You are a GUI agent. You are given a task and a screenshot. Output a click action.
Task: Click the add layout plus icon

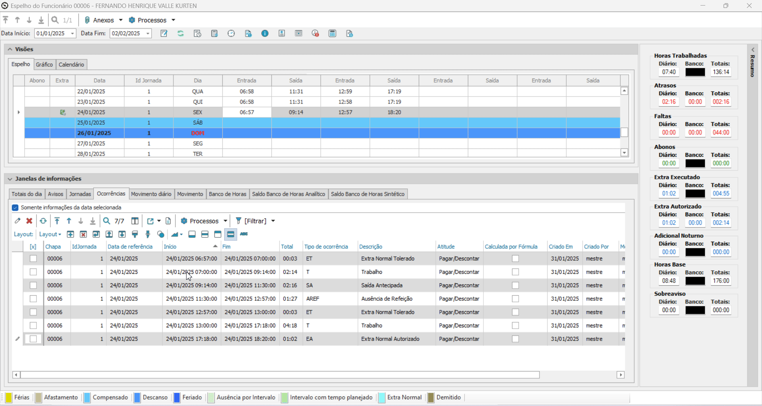[x=71, y=234]
